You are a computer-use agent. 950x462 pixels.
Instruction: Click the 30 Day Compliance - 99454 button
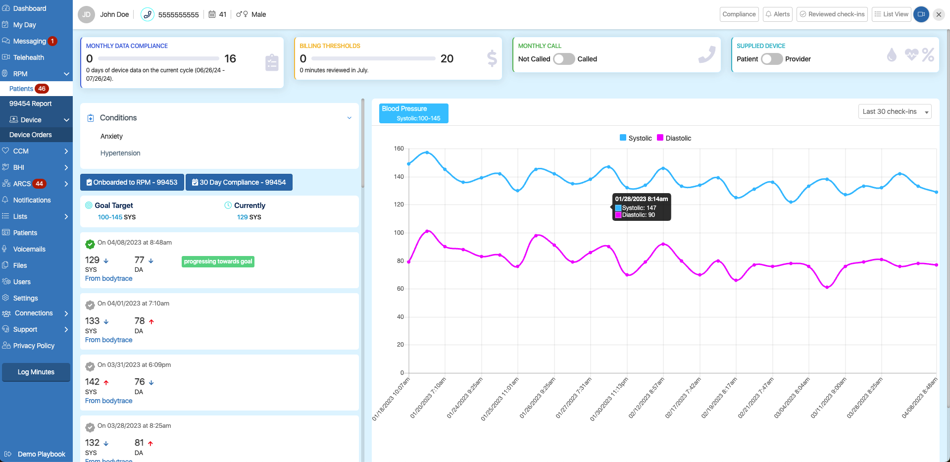point(239,182)
